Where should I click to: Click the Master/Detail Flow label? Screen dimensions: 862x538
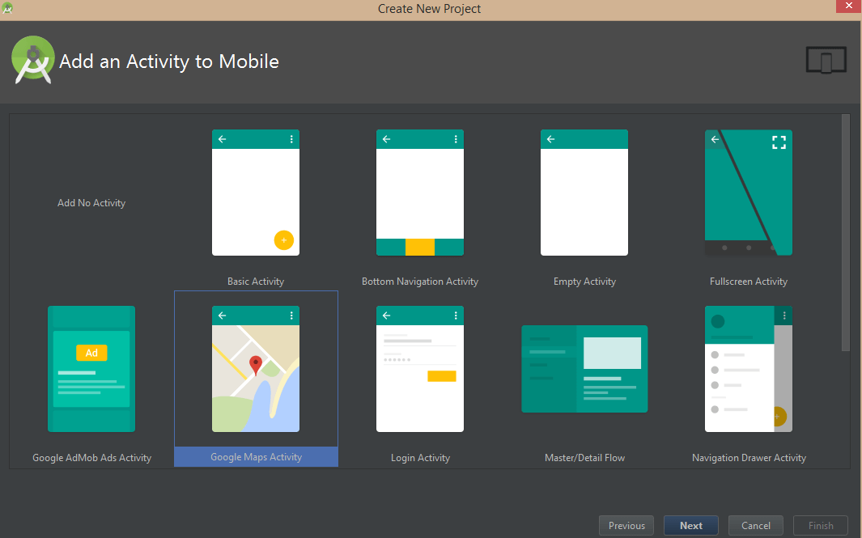coord(584,458)
